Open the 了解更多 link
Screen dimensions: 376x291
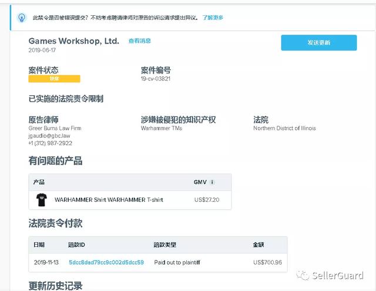[x=213, y=18]
